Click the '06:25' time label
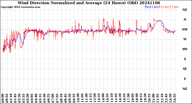192x104 pixels. (49, 98)
